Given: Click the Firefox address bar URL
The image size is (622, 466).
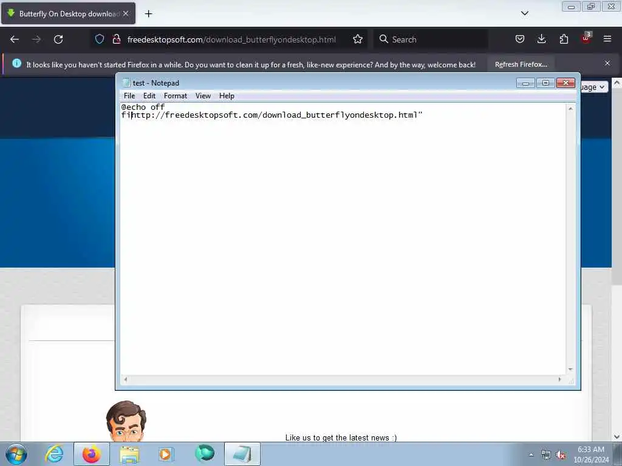Looking at the screenshot, I should [x=231, y=39].
